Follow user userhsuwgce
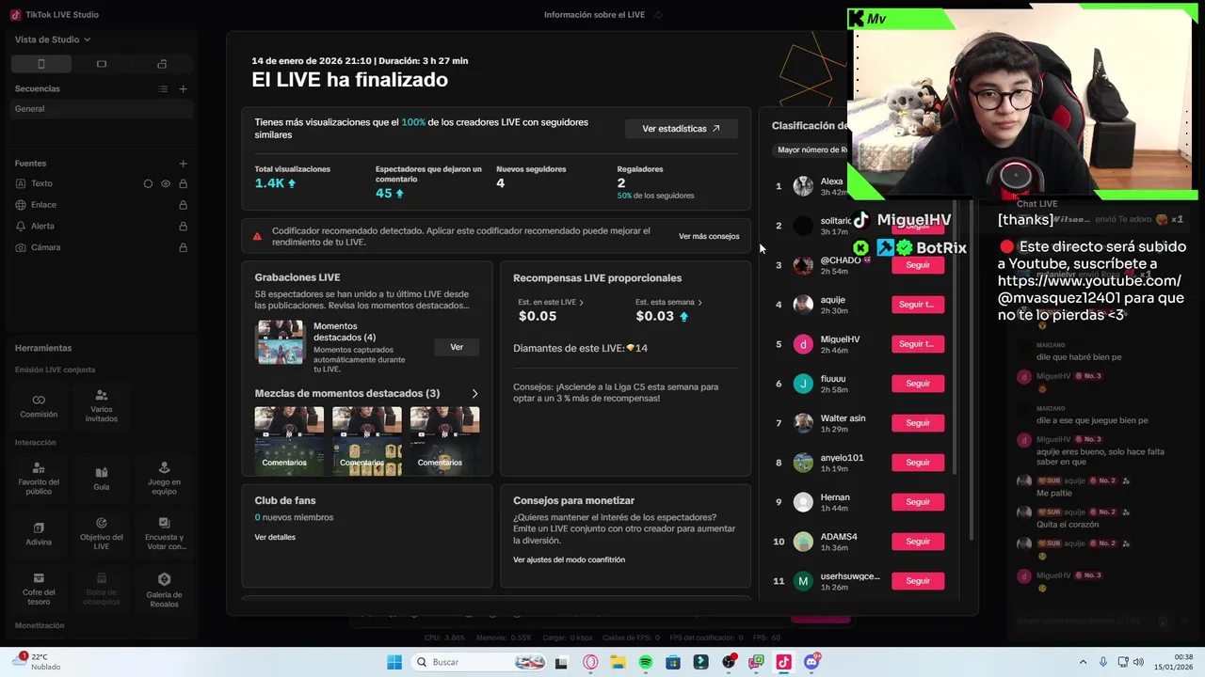Image resolution: width=1205 pixels, height=677 pixels. point(918,581)
